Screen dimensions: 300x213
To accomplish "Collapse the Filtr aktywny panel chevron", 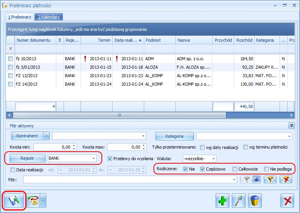I will click(x=292, y=125).
